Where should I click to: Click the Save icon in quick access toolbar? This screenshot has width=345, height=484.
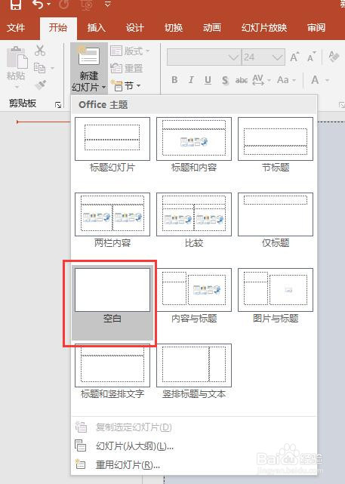pyautogui.click(x=15, y=5)
